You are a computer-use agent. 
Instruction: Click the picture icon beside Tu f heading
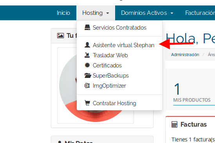(60, 35)
